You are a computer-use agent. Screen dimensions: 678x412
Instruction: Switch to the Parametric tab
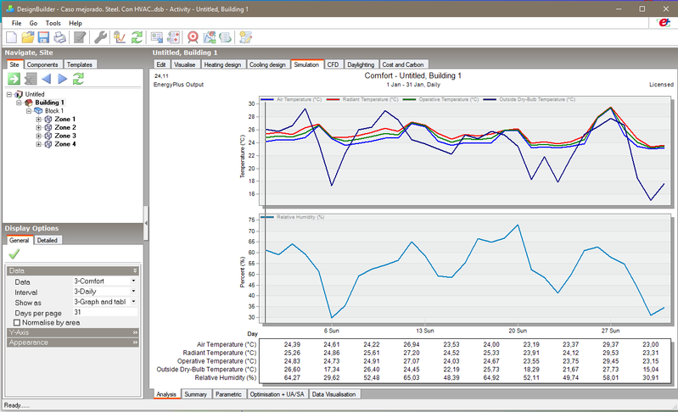(228, 394)
